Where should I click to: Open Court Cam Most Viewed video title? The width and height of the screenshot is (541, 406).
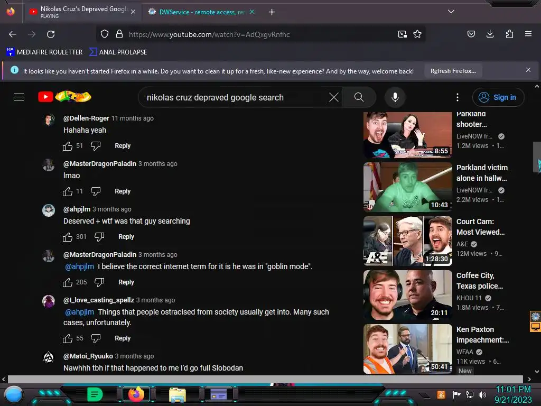click(480, 227)
